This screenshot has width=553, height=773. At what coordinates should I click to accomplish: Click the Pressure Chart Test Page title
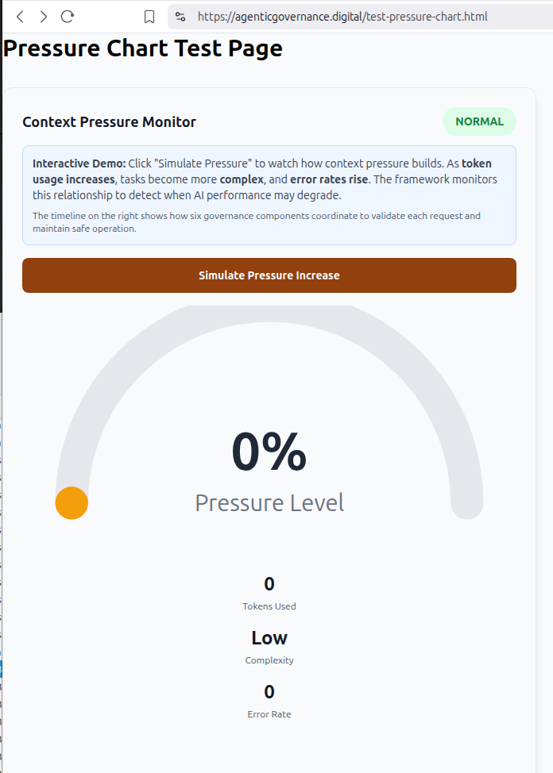pos(143,48)
